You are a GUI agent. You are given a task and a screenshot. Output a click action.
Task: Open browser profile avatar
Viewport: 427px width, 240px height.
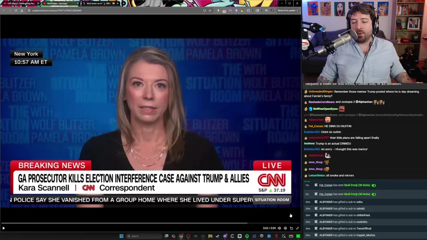click(272, 10)
